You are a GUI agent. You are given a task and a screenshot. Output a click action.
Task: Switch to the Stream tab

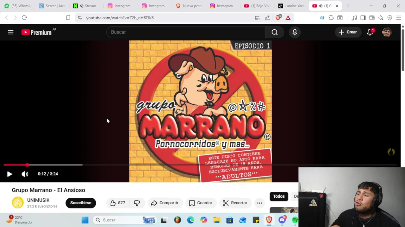click(86, 6)
